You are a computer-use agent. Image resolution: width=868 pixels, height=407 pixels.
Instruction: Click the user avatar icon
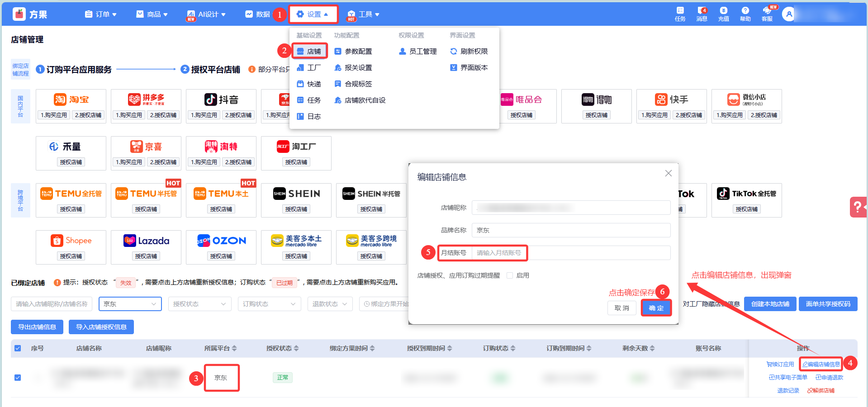pyautogui.click(x=789, y=14)
